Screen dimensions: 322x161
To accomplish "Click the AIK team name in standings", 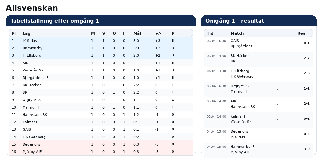I will 25,63.
